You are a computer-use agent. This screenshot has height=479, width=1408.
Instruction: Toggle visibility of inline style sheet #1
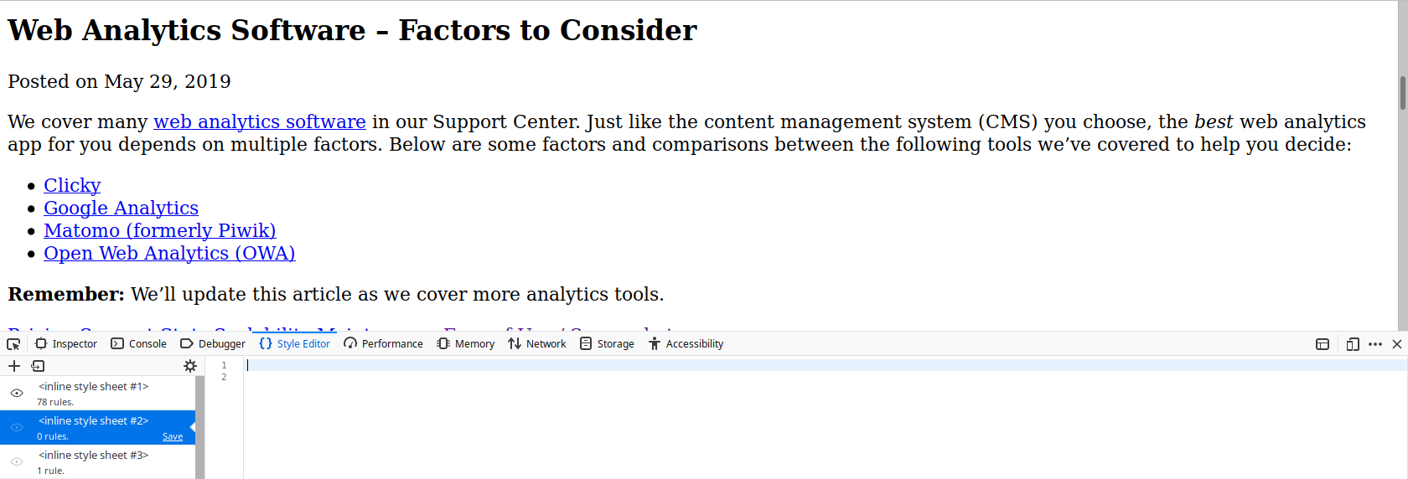[17, 393]
